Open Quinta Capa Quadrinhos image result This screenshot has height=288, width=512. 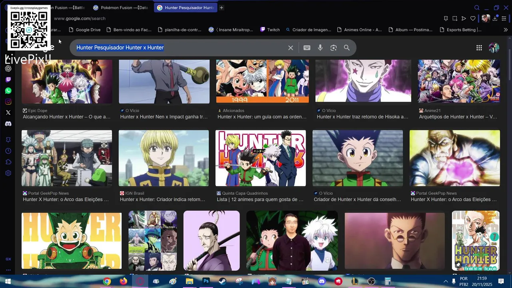pos(261,158)
